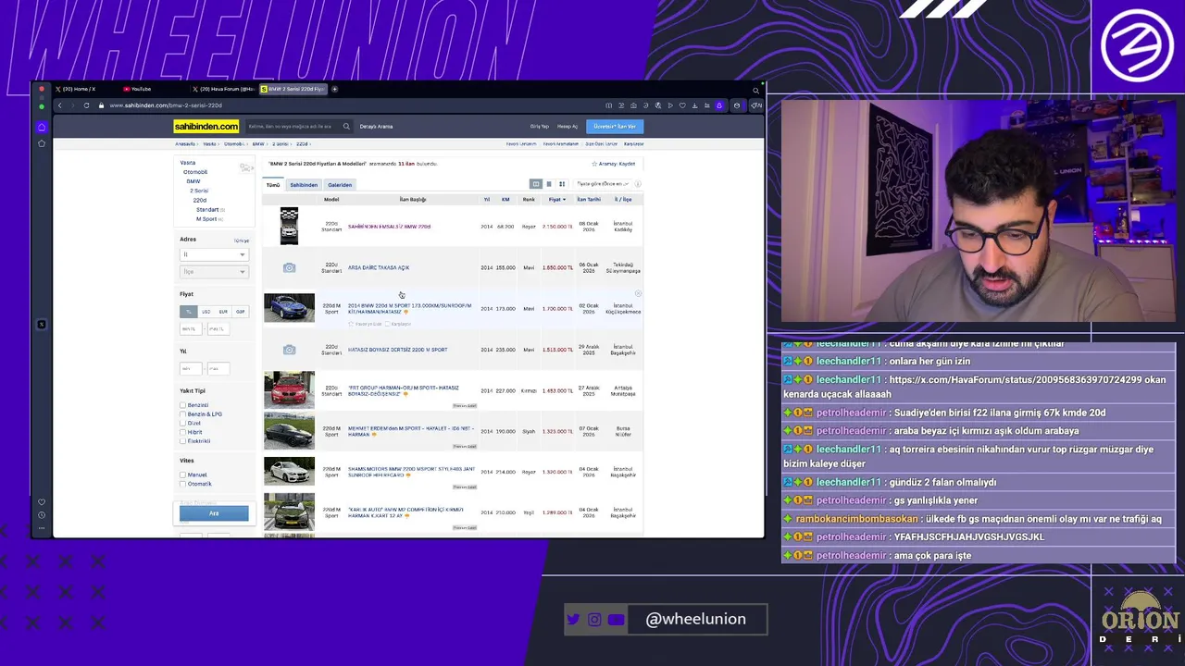Click the browser tab search magnifier icon
Image resolution: width=1185 pixels, height=666 pixels.
[x=755, y=90]
